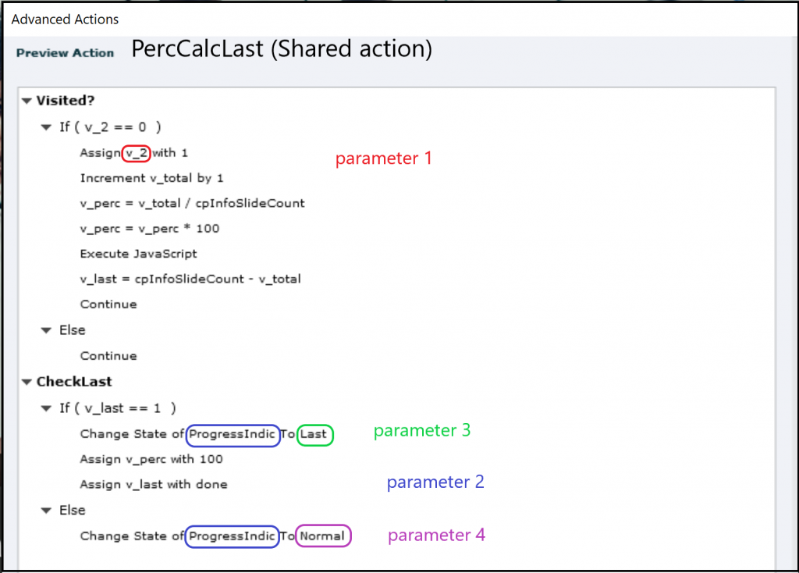799x573 pixels.
Task: Select the 'Assign v_perc with 100' line
Action: tap(151, 459)
